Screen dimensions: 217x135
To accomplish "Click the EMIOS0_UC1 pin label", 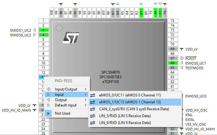I will (x=196, y=63).
